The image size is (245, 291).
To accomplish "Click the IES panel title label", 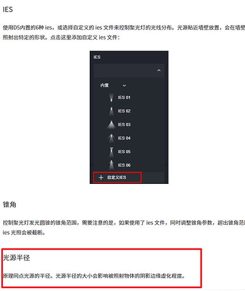I will coord(97,57).
